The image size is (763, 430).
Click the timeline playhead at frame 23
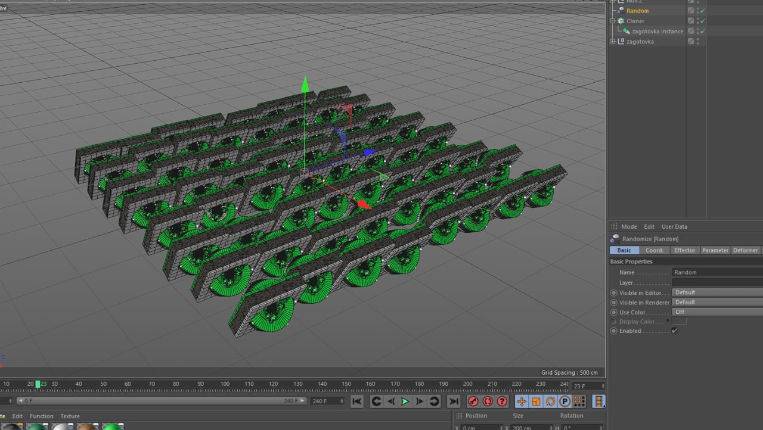click(38, 384)
